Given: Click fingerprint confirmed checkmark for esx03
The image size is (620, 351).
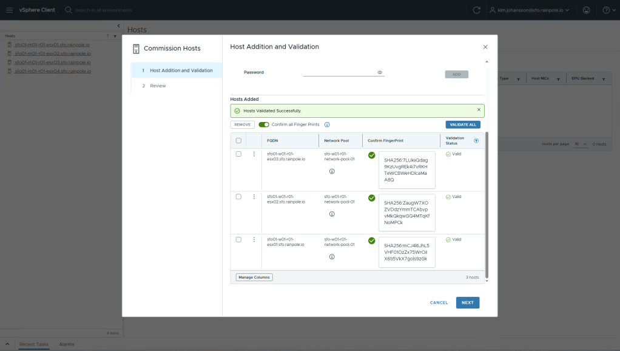Looking at the screenshot, I should pos(371,155).
